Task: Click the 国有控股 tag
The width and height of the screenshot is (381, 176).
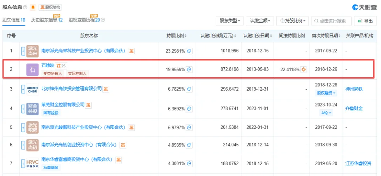Action: (x=50, y=113)
